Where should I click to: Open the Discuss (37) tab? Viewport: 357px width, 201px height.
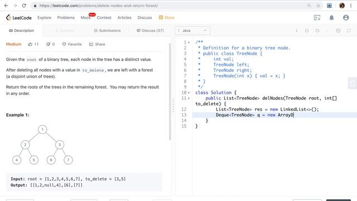coord(150,31)
